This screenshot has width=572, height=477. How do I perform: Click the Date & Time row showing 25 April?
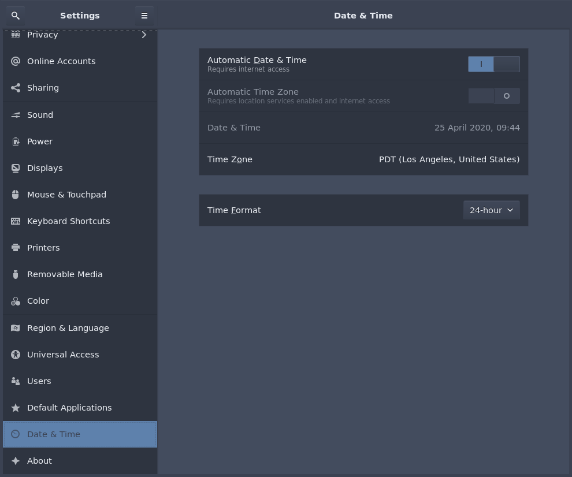pyautogui.click(x=363, y=128)
